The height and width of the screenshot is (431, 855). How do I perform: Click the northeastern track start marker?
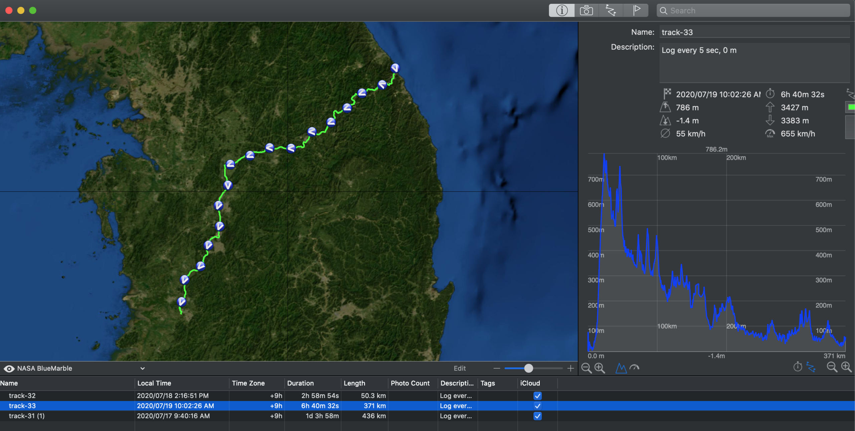(395, 68)
